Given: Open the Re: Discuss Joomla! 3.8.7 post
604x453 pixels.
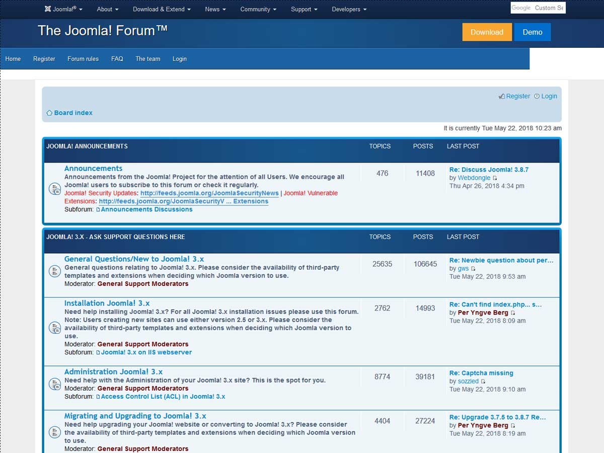Looking at the screenshot, I should (489, 170).
